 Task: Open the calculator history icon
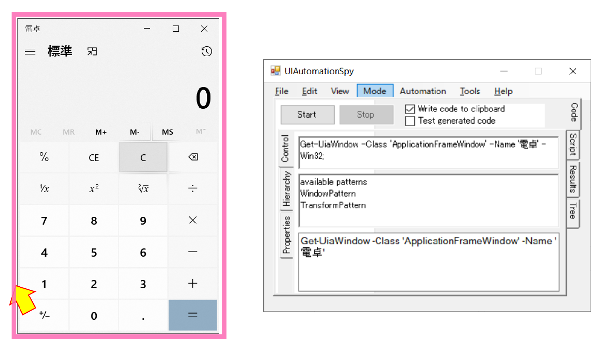point(207,51)
